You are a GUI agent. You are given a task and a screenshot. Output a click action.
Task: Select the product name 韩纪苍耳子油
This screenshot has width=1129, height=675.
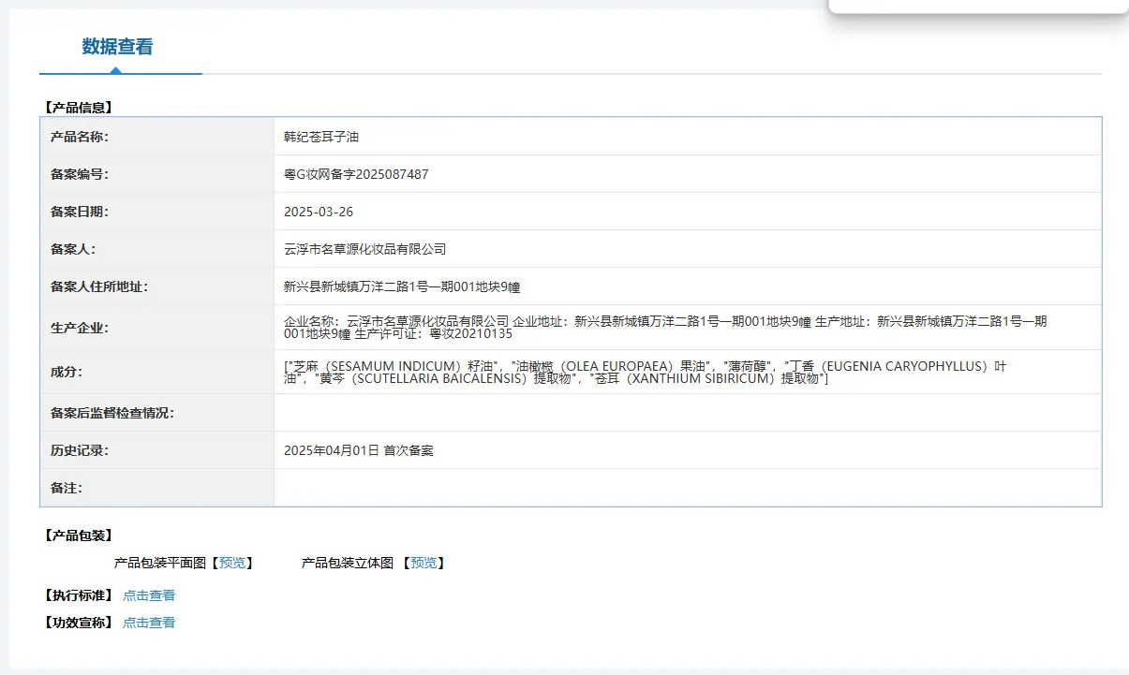click(321, 137)
